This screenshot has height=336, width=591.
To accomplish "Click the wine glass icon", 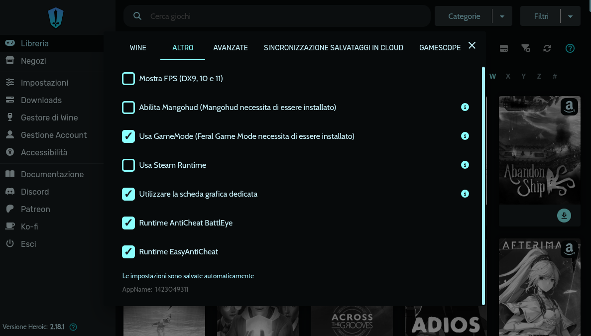I will 10,117.
